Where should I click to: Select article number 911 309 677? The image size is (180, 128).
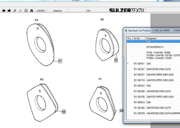click(x=139, y=75)
